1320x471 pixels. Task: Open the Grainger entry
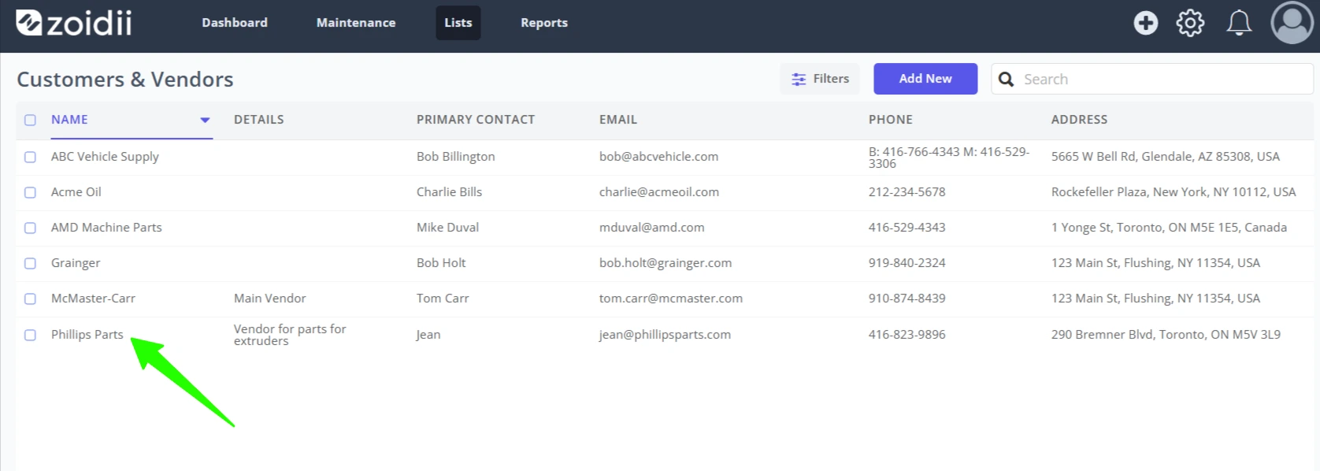pyautogui.click(x=76, y=263)
